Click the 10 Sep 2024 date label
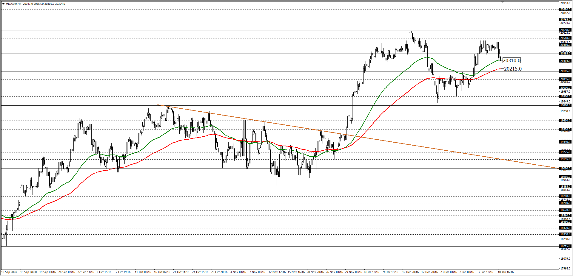This screenshot has width=573, height=276. tap(9, 272)
